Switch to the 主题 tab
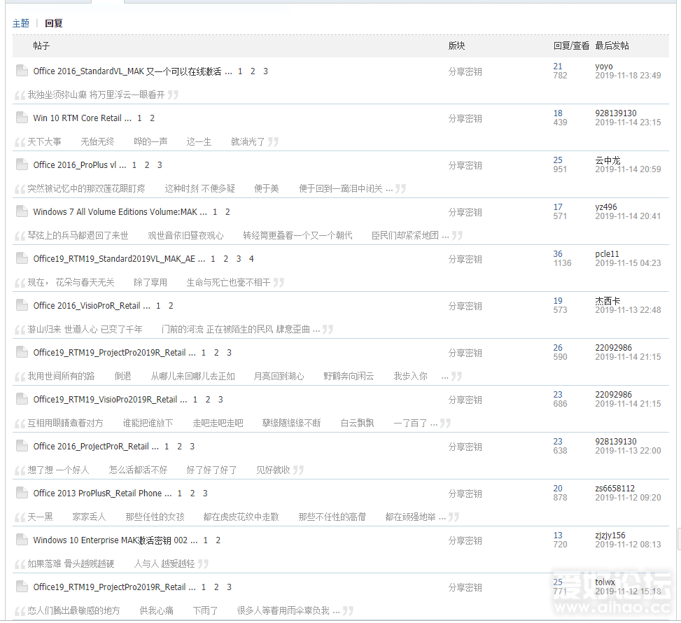The image size is (681, 623). (x=21, y=23)
